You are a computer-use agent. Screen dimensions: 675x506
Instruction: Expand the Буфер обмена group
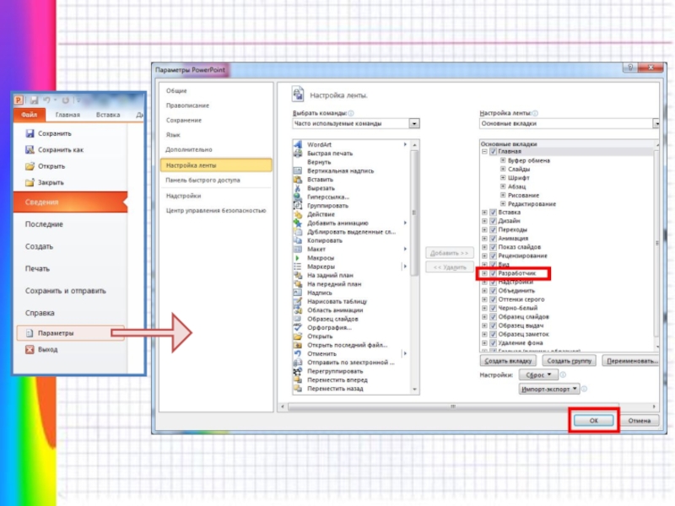click(x=502, y=160)
